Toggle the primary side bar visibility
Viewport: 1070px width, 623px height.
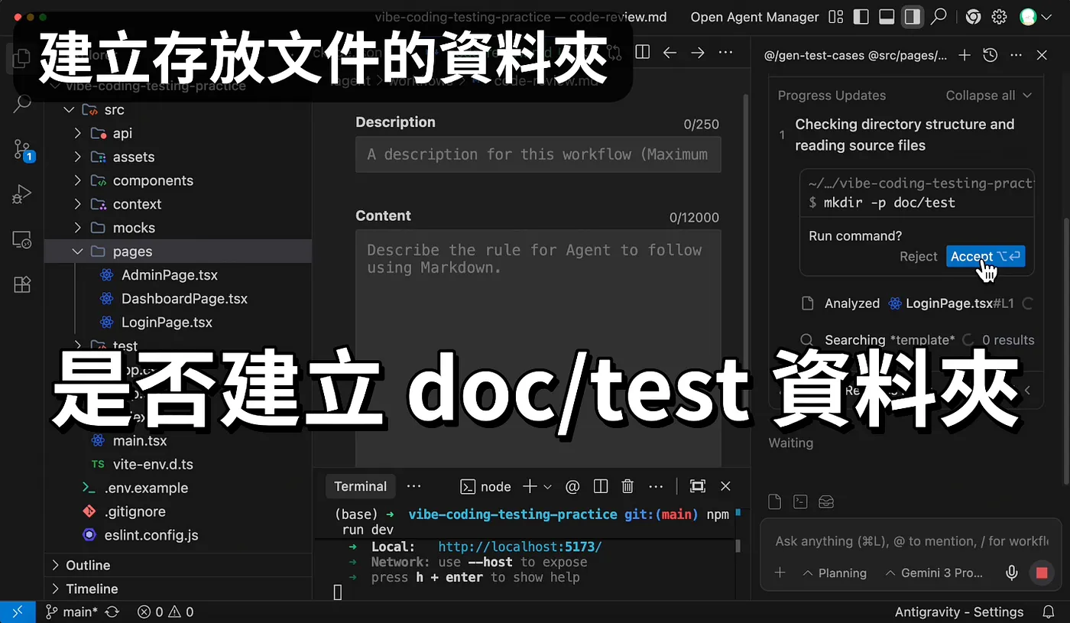point(861,17)
